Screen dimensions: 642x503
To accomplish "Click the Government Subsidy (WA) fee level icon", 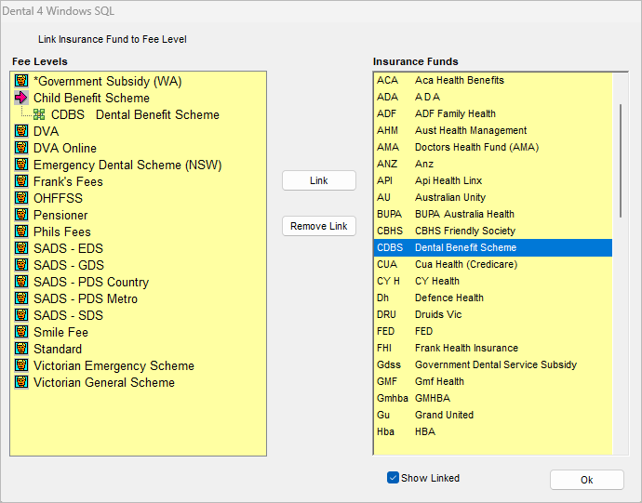I will click(x=21, y=81).
